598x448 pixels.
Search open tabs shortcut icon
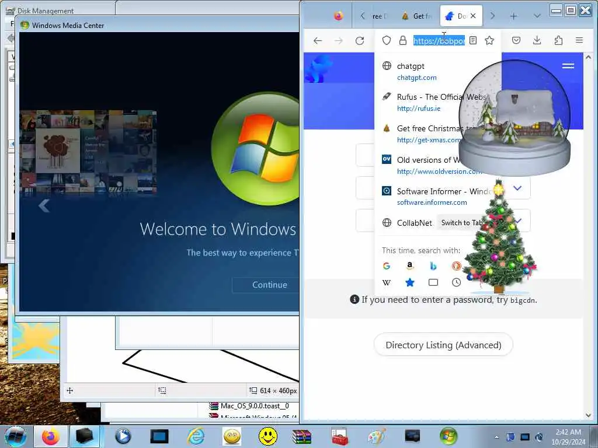(433, 283)
